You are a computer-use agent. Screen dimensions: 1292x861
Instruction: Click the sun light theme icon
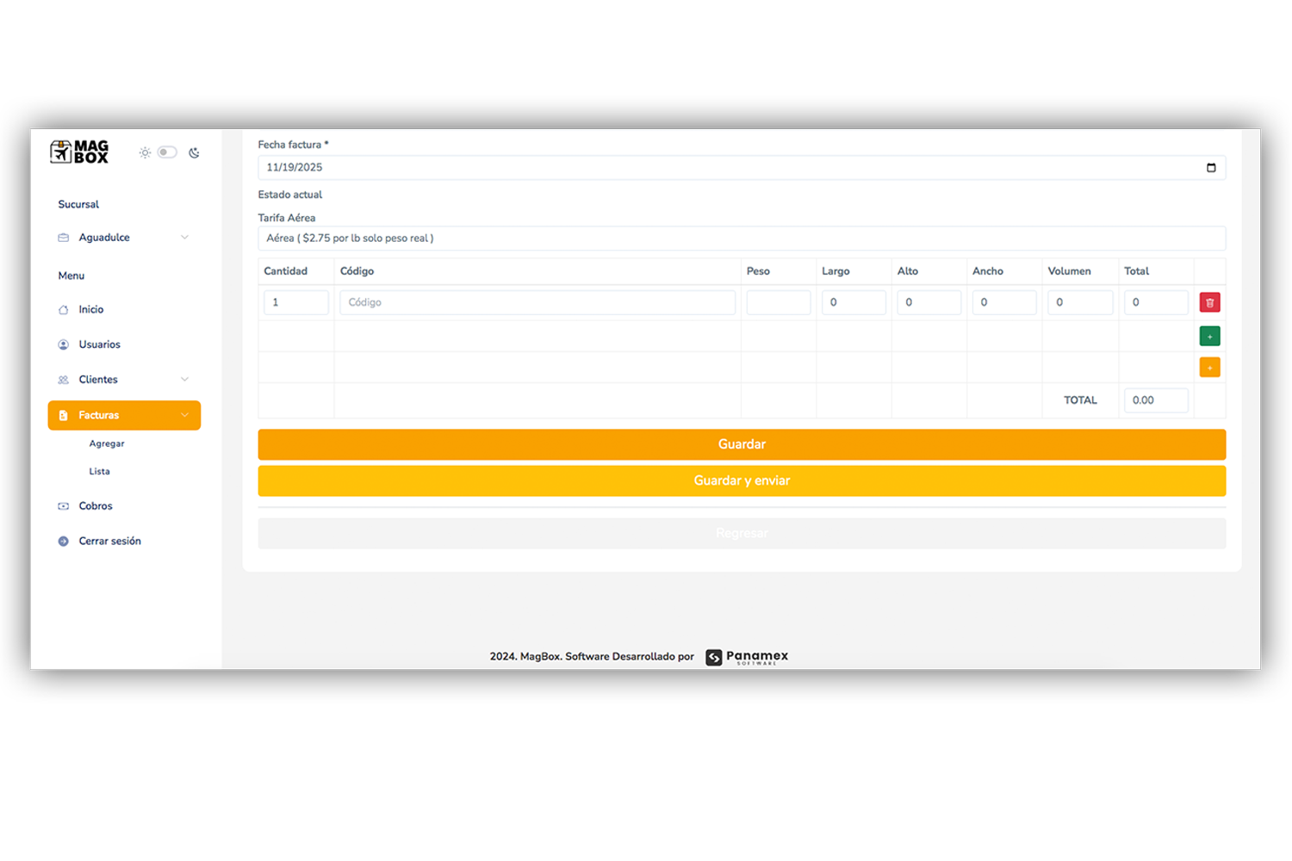click(x=145, y=153)
